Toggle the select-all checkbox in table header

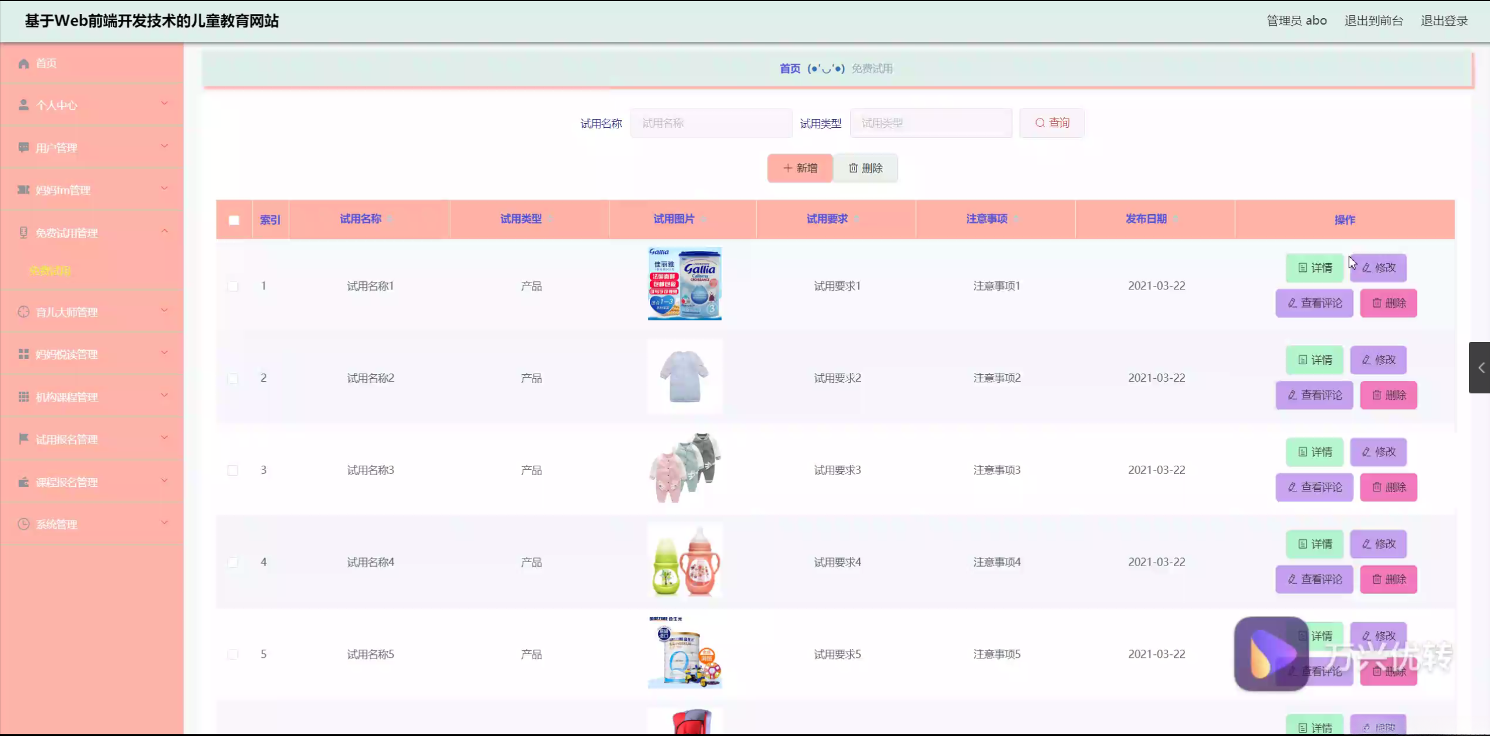234,220
